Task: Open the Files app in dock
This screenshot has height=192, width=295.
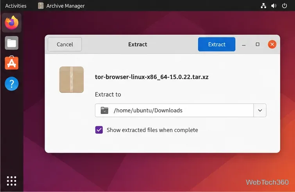Action: (x=12, y=43)
